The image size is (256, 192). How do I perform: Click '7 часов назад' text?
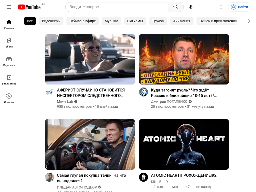coord(199,187)
